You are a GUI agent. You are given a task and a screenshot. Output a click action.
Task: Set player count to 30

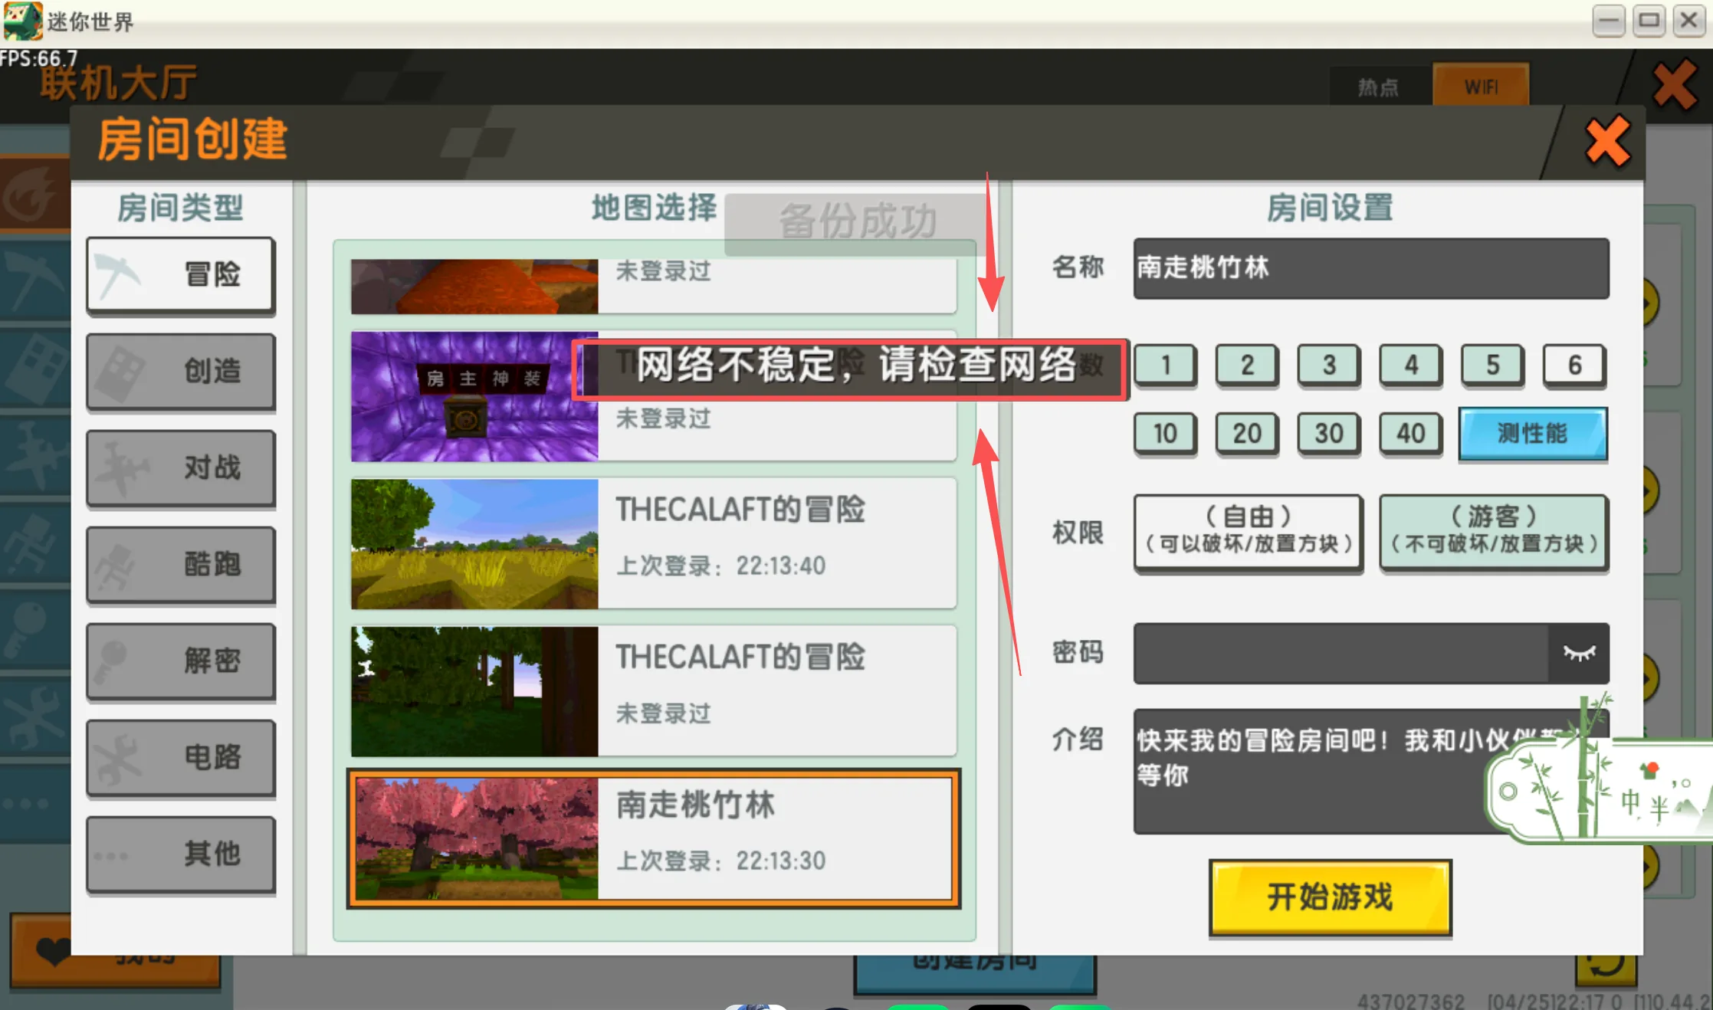(1329, 434)
